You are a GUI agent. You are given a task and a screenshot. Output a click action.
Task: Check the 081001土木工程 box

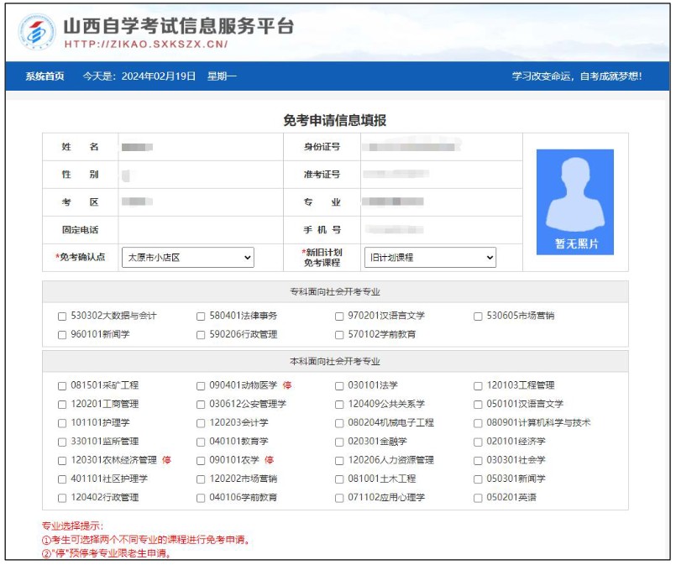coord(339,479)
